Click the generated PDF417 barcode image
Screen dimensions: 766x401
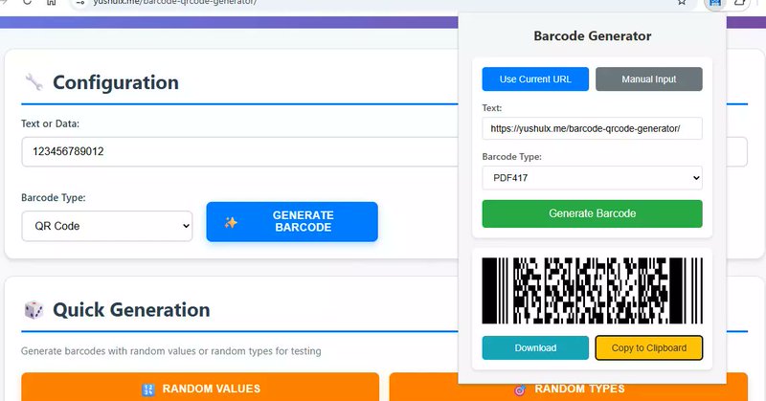592,290
